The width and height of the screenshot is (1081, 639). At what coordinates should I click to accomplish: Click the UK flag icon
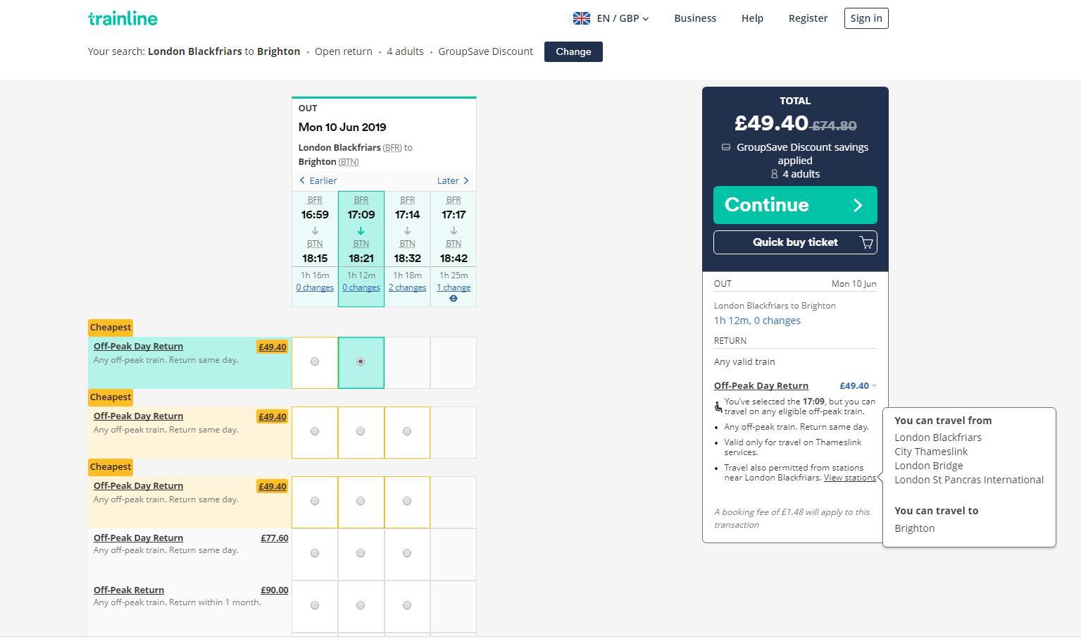click(581, 18)
